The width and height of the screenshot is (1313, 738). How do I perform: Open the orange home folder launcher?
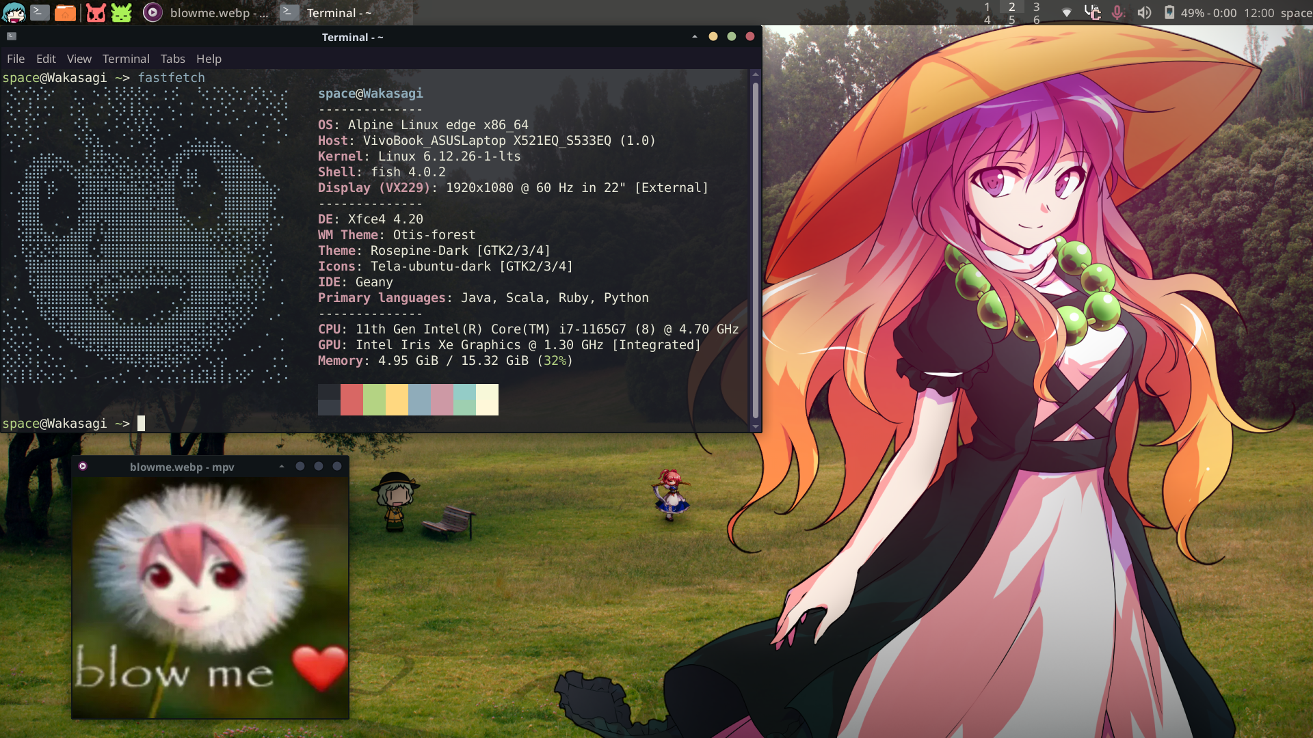coord(65,12)
